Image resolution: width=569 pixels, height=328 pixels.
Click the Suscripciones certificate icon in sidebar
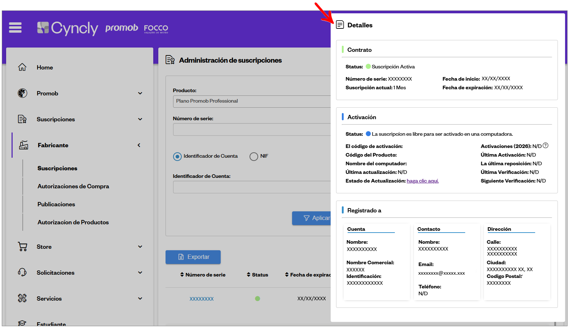pos(22,119)
